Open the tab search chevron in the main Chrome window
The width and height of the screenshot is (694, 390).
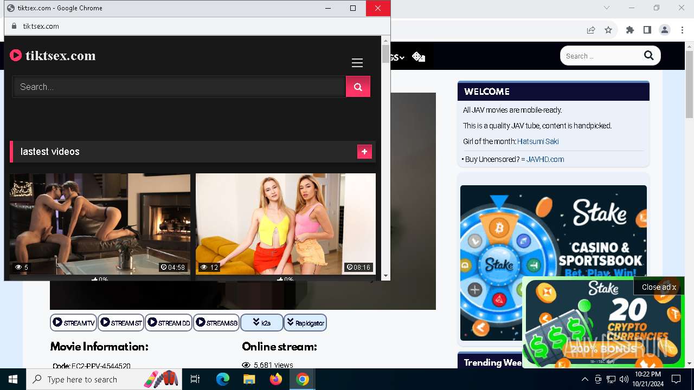tap(607, 8)
